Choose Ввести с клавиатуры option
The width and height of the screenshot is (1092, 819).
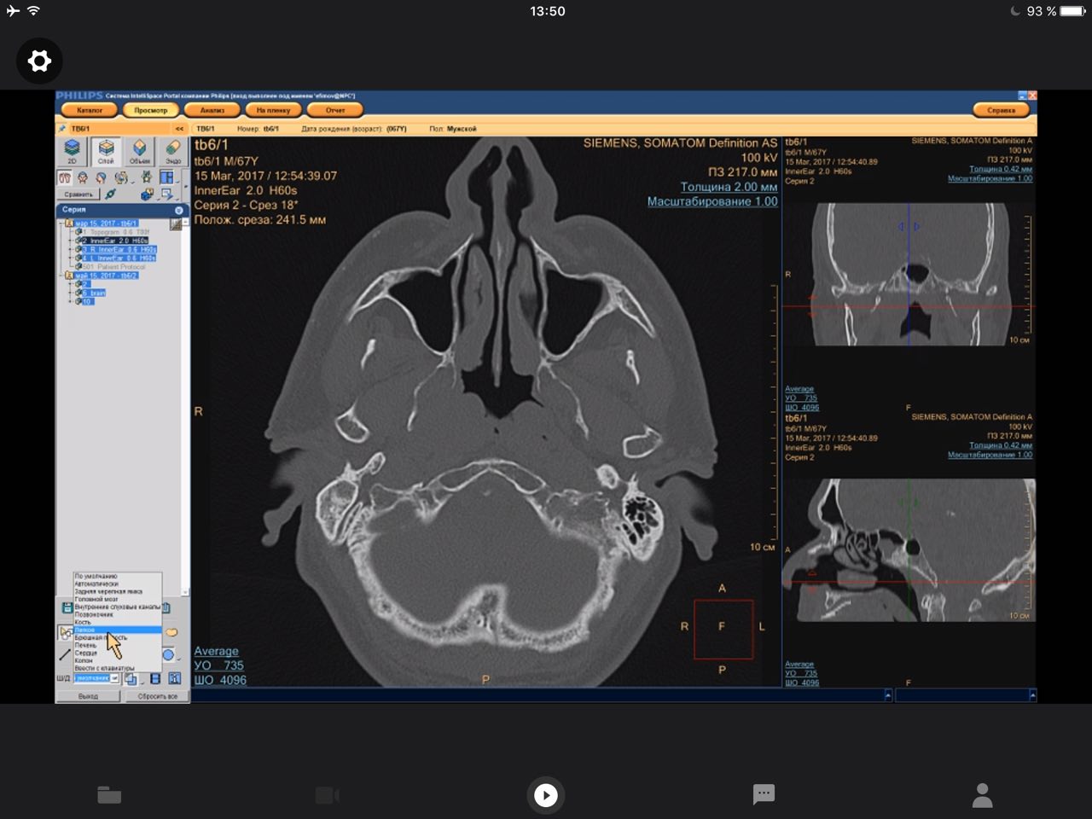(117, 668)
